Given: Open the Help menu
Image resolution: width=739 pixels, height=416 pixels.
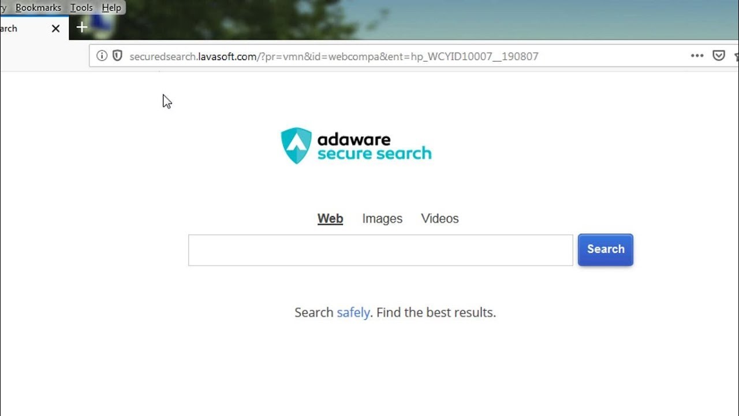Looking at the screenshot, I should point(111,8).
